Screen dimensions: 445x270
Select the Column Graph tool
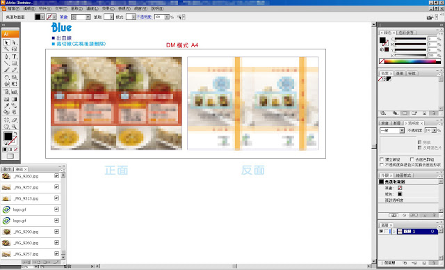coord(14,92)
